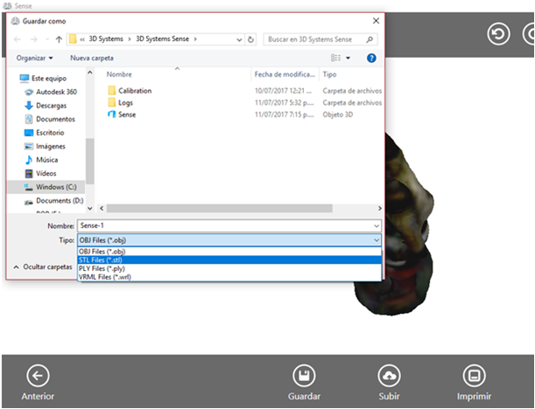Open Documentos in the sidebar
535x409 pixels.
point(50,119)
